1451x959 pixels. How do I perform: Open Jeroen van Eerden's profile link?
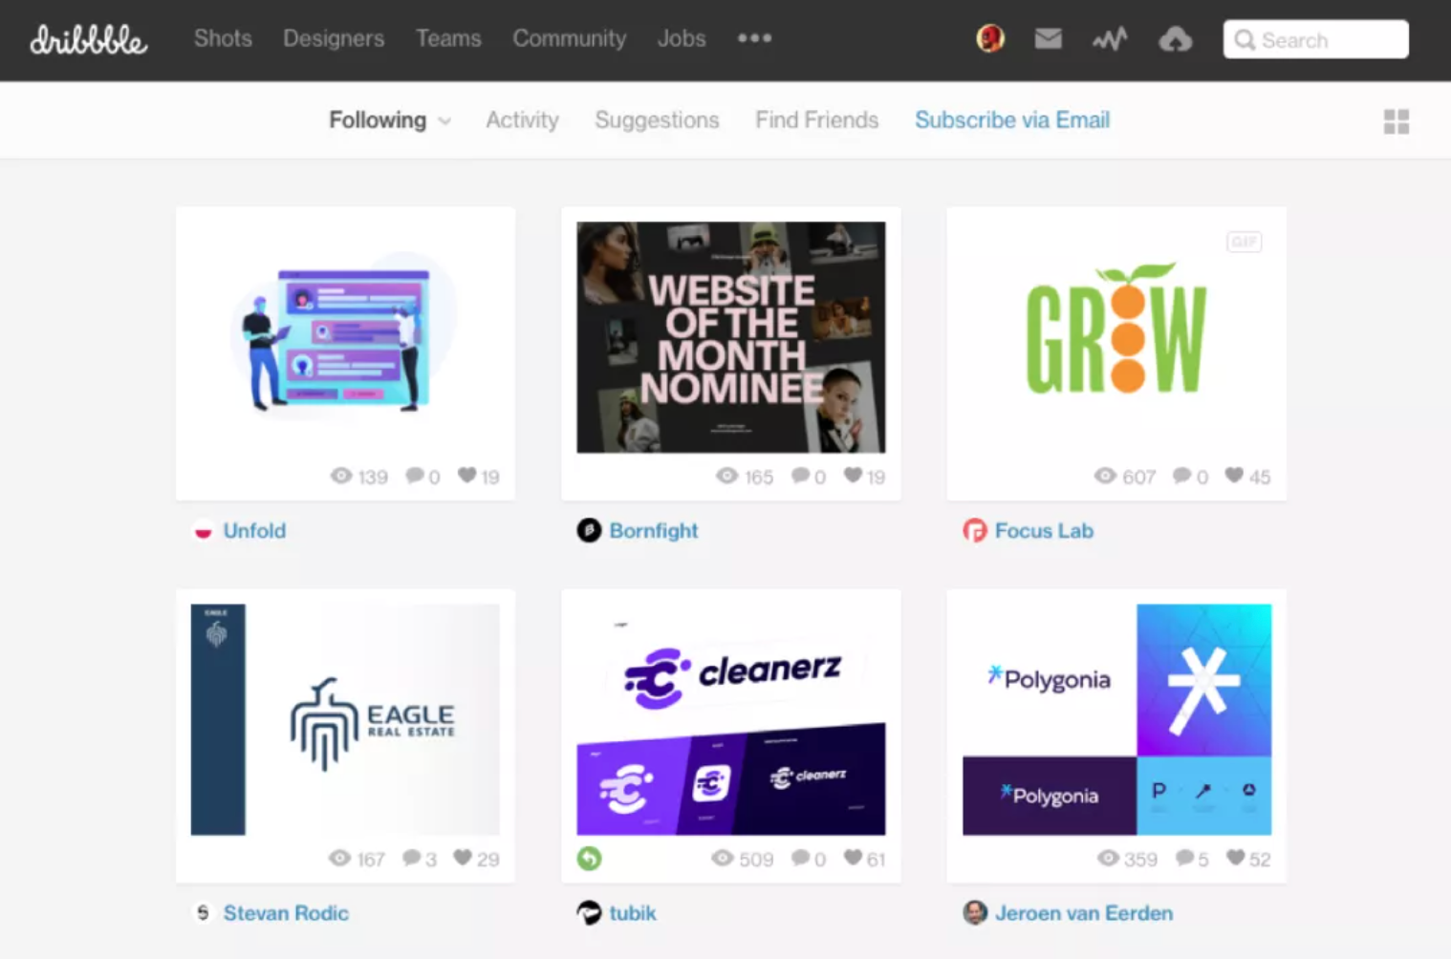[1084, 913]
